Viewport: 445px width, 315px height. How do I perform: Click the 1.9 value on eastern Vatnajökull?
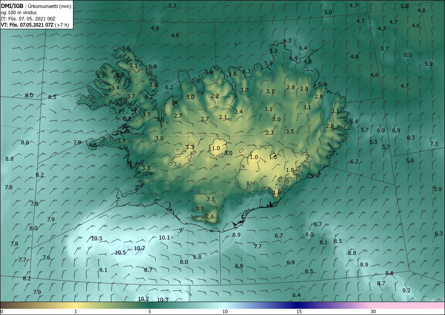click(x=290, y=170)
